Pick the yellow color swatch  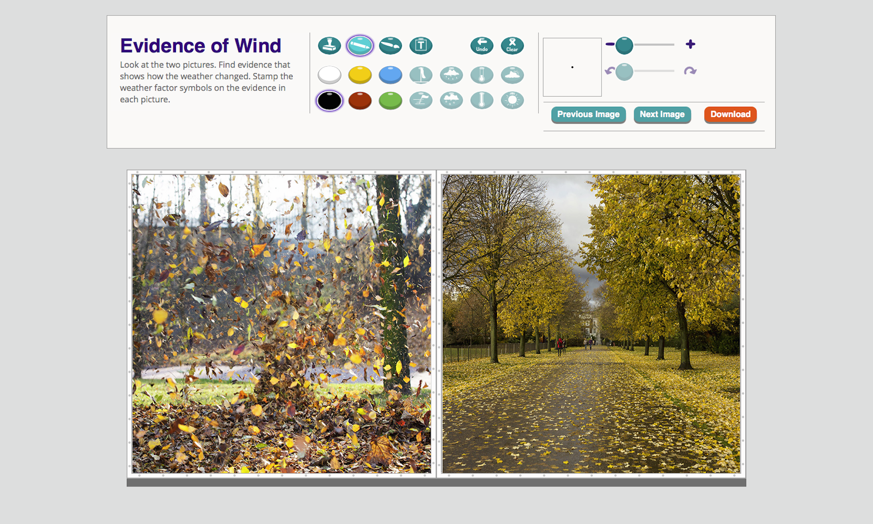[360, 75]
